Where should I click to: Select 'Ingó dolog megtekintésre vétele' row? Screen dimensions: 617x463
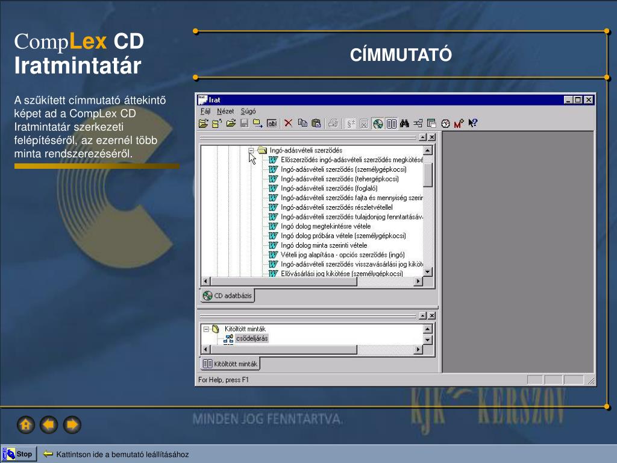pyautogui.click(x=319, y=226)
